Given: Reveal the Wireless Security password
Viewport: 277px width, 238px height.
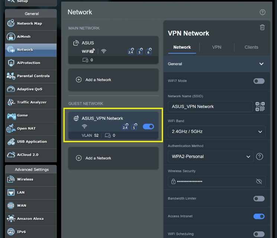Looking at the screenshot, I should click(259, 182).
